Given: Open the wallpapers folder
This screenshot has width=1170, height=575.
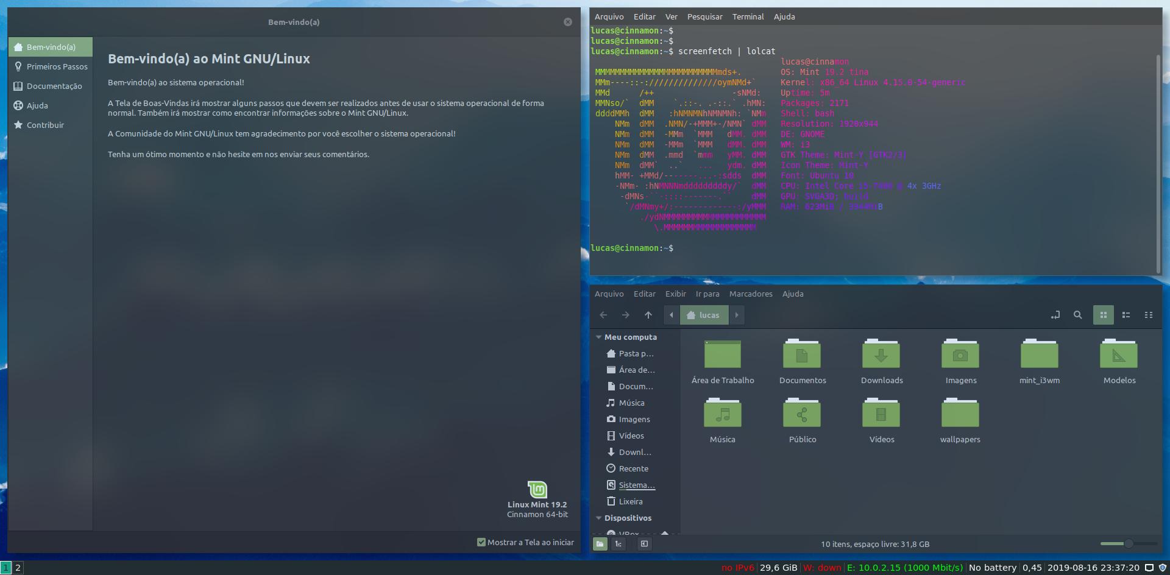Looking at the screenshot, I should [x=960, y=421].
